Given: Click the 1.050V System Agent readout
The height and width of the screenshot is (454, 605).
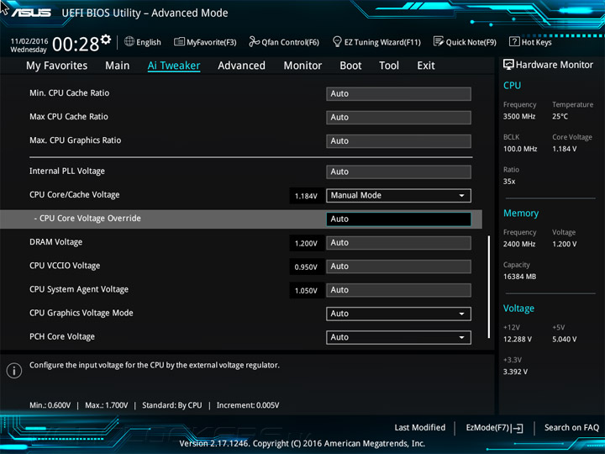Looking at the screenshot, I should (x=306, y=291).
